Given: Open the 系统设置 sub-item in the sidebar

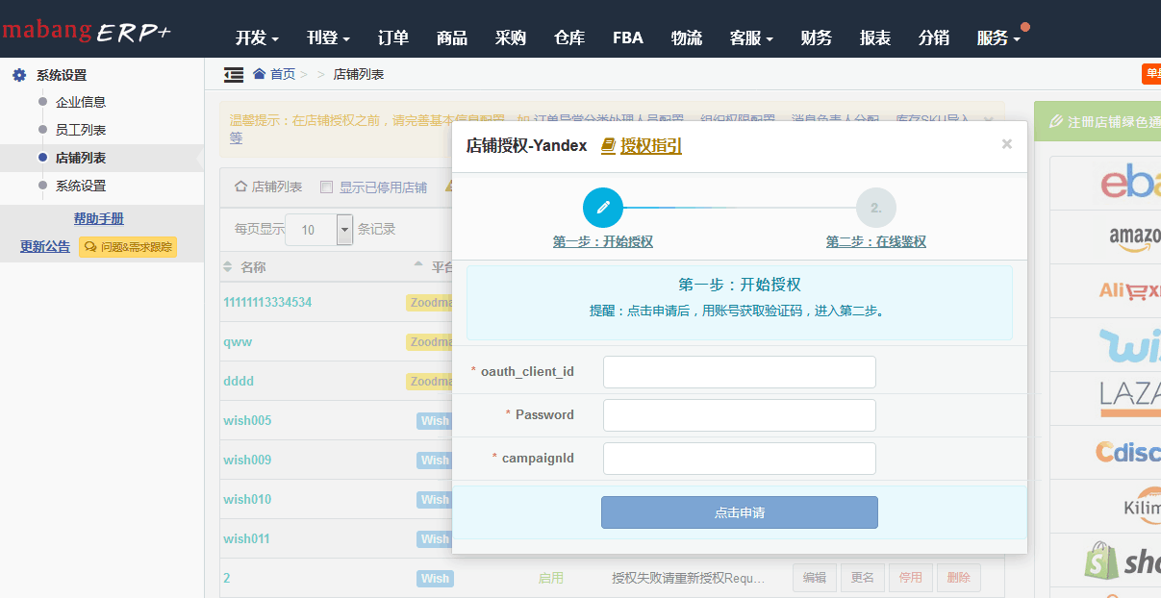Looking at the screenshot, I should (x=81, y=186).
